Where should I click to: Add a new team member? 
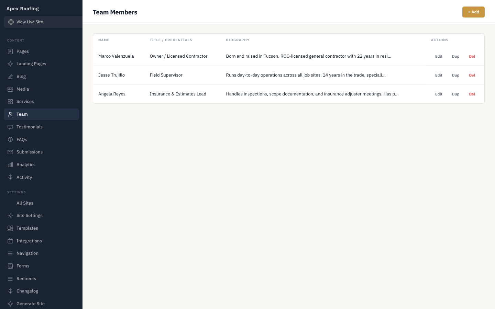coord(473,12)
